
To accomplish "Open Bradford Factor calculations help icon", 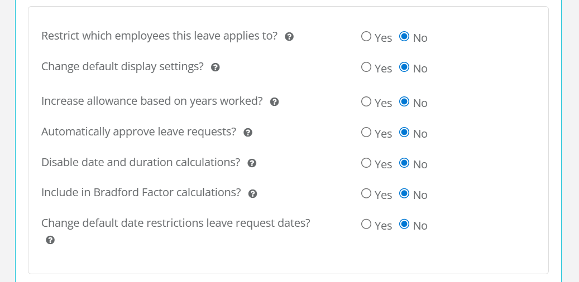I will pos(252,193).
